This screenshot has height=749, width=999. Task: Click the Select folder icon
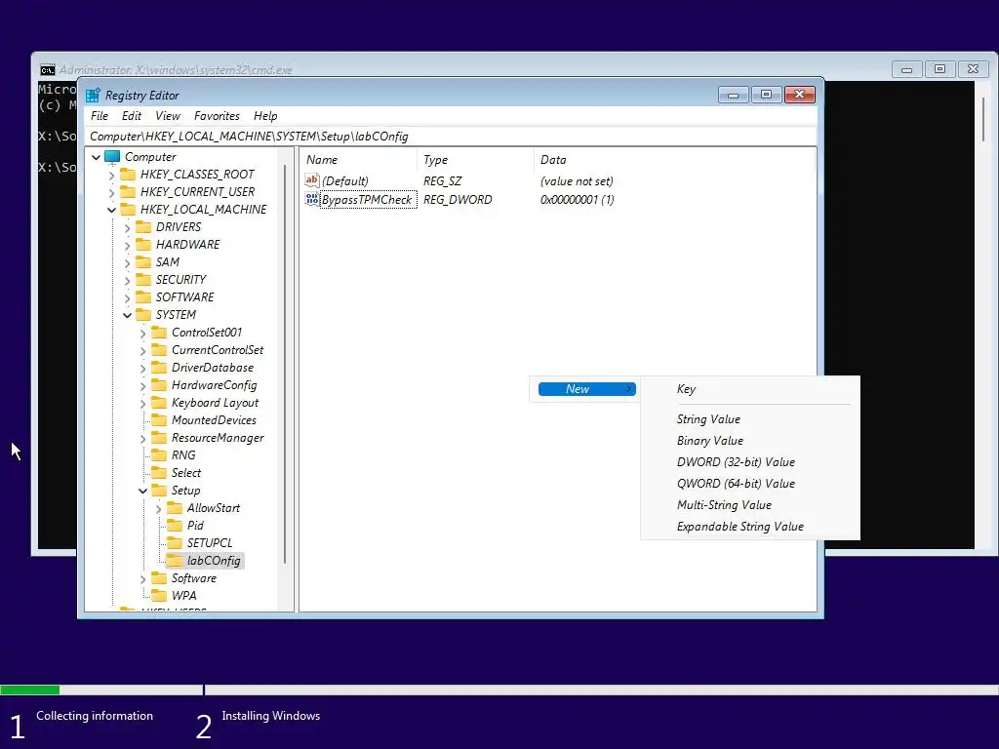pyautogui.click(x=159, y=473)
